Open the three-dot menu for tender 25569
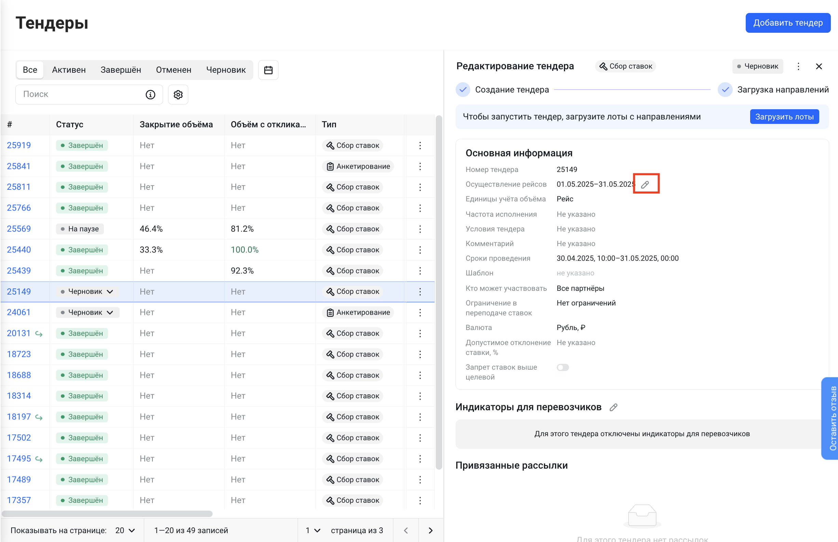The width and height of the screenshot is (838, 542). point(420,229)
